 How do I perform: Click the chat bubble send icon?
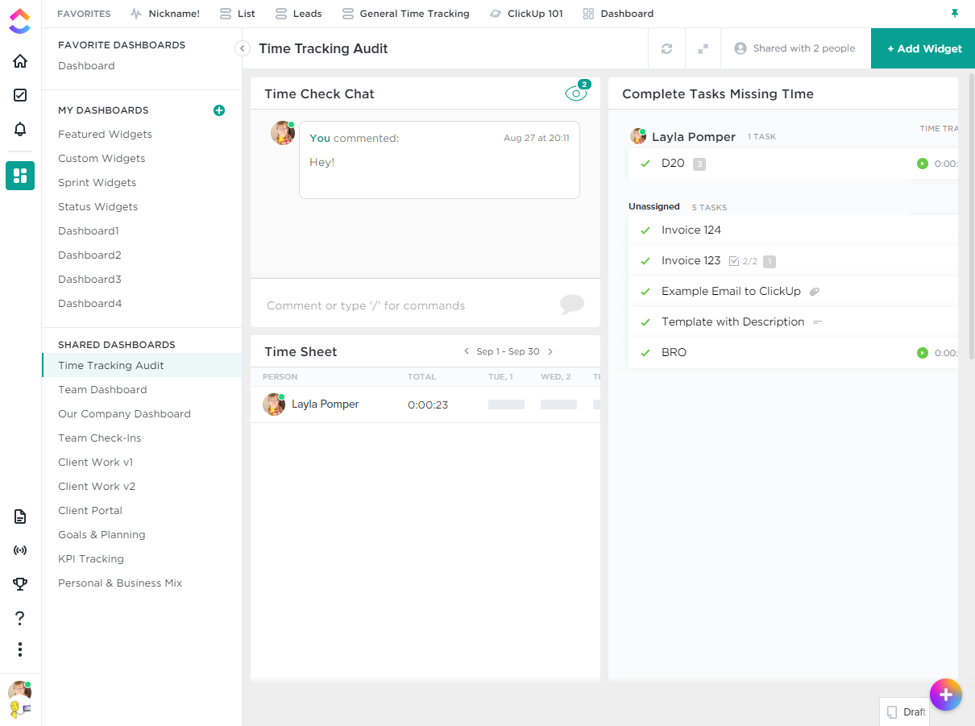click(x=572, y=305)
